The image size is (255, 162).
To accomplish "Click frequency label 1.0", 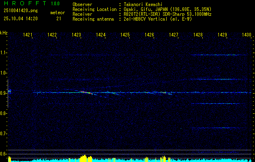I will click(4, 73).
